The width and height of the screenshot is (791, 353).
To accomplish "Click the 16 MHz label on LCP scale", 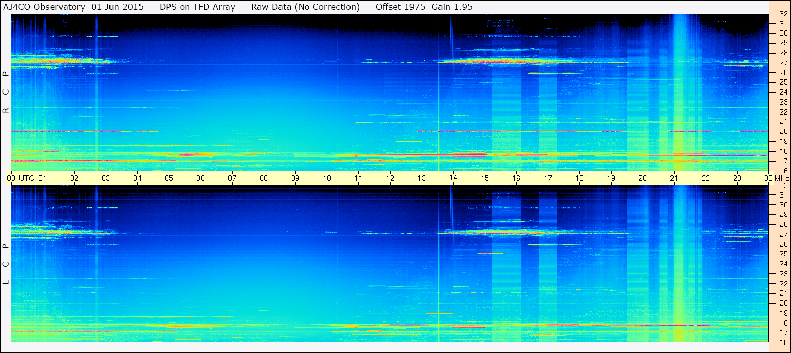I will (783, 342).
